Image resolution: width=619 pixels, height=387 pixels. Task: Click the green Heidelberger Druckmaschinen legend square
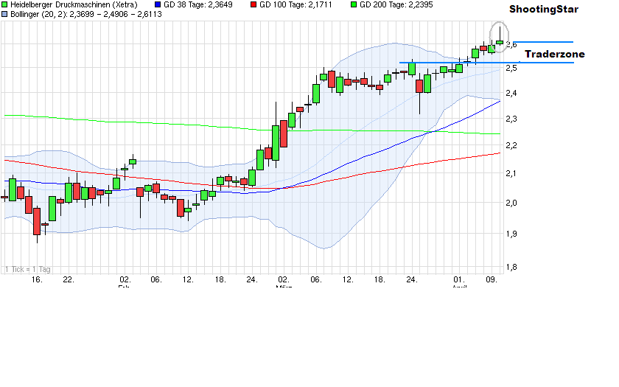(4, 4)
